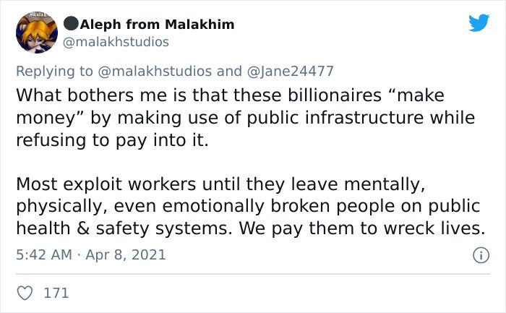Click the Apr 8, 2021 date
Screen dimensions: 506x313
pyautogui.click(x=126, y=254)
